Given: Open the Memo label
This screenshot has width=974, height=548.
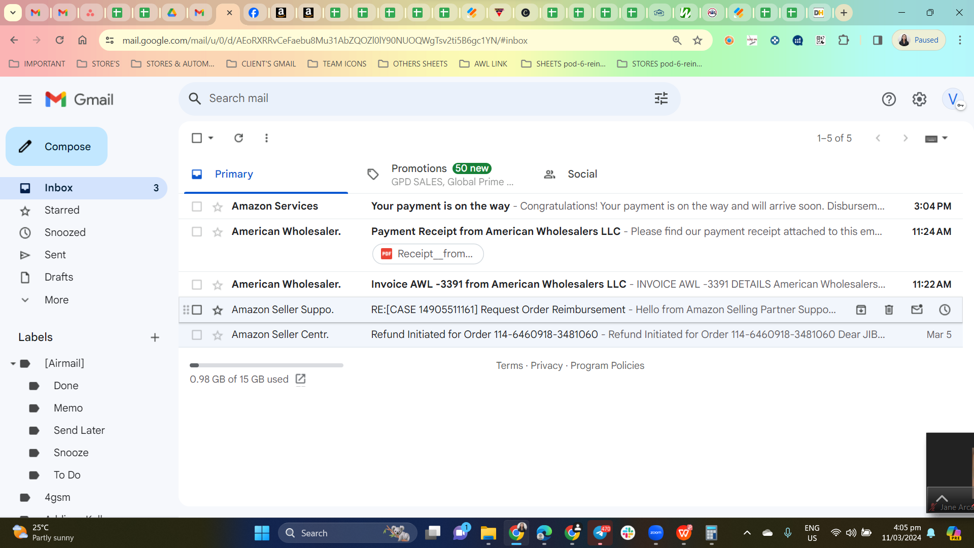Looking at the screenshot, I should pyautogui.click(x=68, y=408).
